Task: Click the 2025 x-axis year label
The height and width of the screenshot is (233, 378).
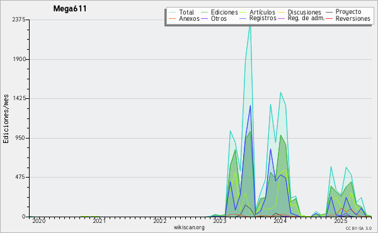Action: [x=340, y=220]
